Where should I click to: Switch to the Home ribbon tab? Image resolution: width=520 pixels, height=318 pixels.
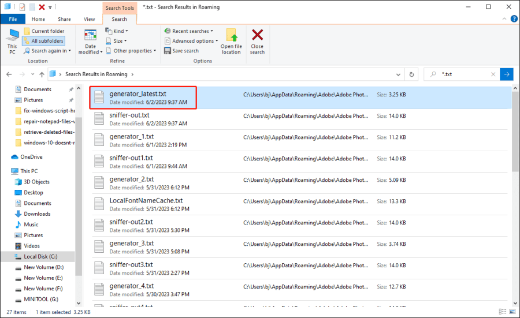pos(38,19)
